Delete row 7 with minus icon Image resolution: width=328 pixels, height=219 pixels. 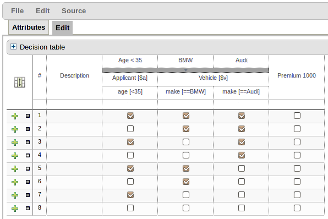click(x=28, y=195)
